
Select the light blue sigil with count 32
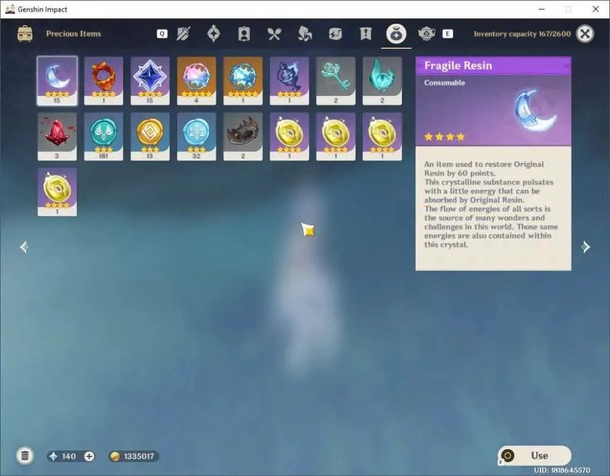tap(196, 136)
